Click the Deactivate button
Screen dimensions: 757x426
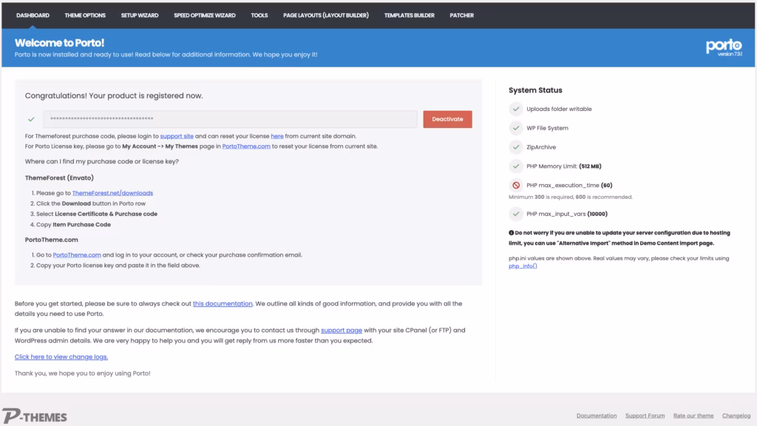(x=447, y=119)
